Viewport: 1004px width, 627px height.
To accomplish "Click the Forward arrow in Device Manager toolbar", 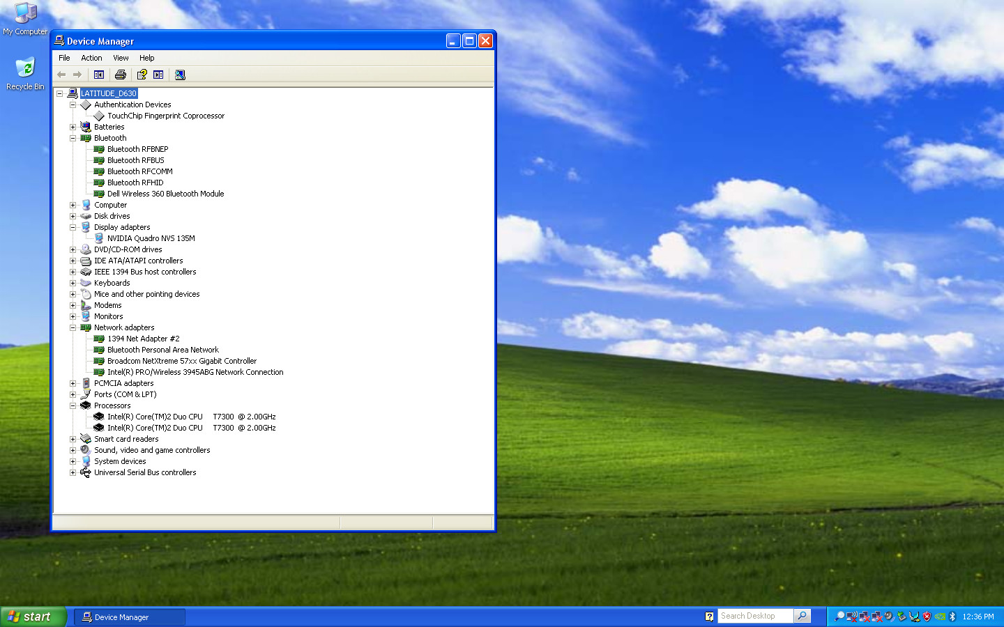I will tap(77, 75).
